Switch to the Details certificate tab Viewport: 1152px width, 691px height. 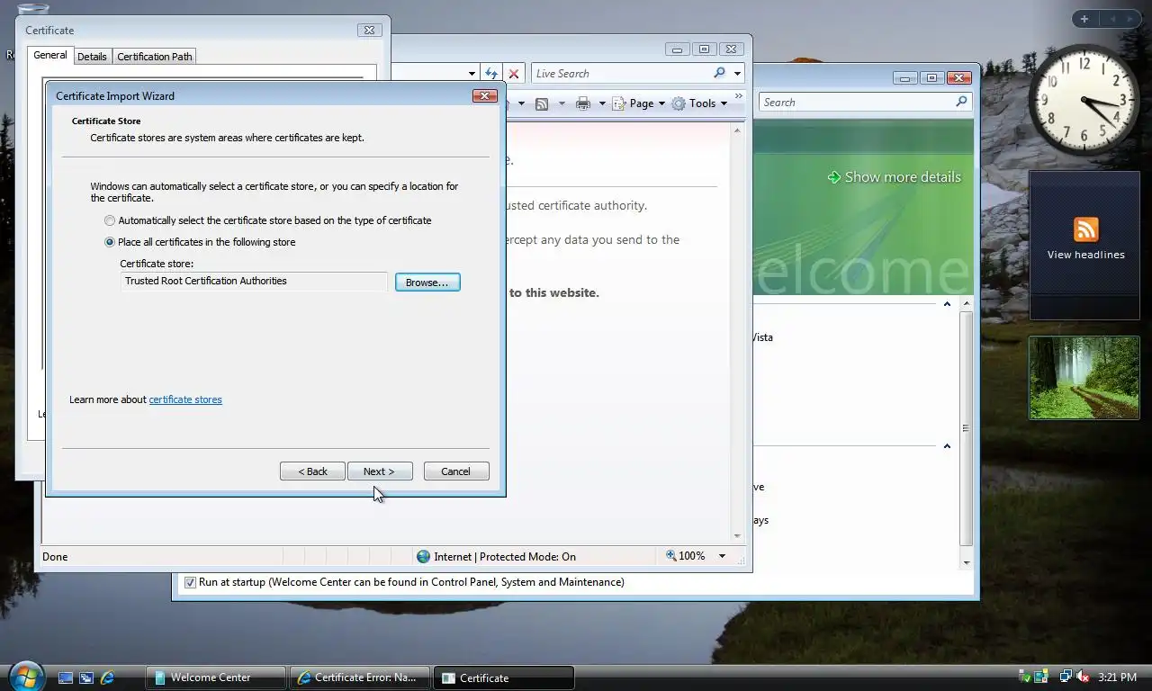tap(92, 57)
